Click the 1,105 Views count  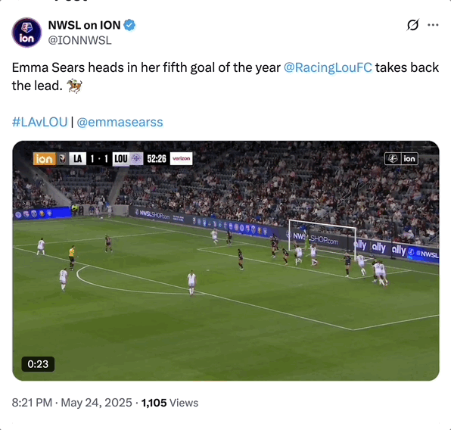[170, 403]
